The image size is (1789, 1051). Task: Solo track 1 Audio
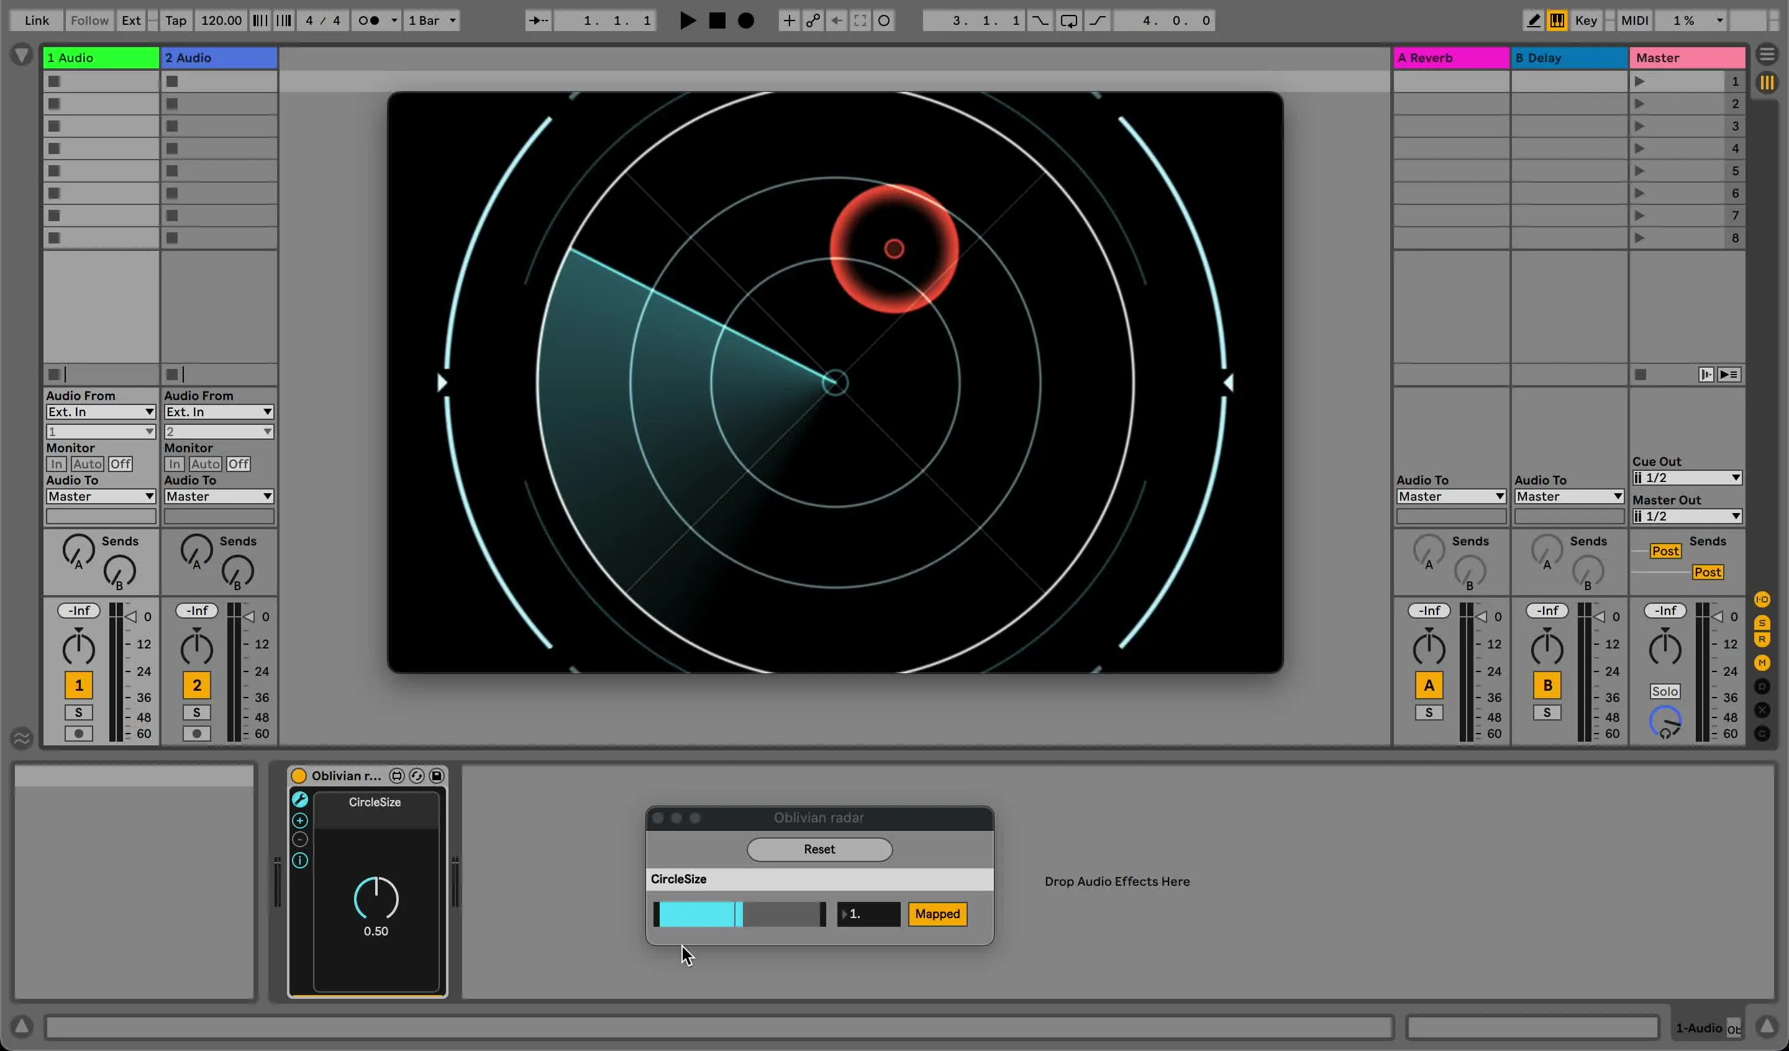[78, 712]
